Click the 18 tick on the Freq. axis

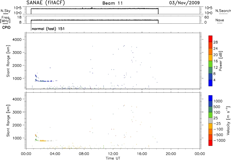click(19, 17)
